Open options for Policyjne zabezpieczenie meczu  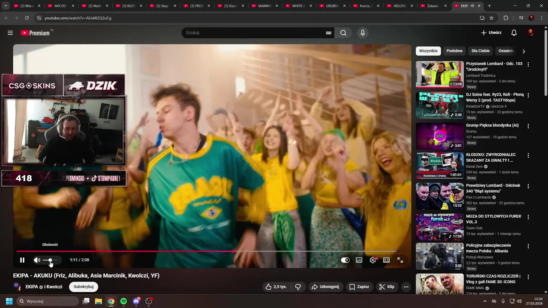click(528, 246)
